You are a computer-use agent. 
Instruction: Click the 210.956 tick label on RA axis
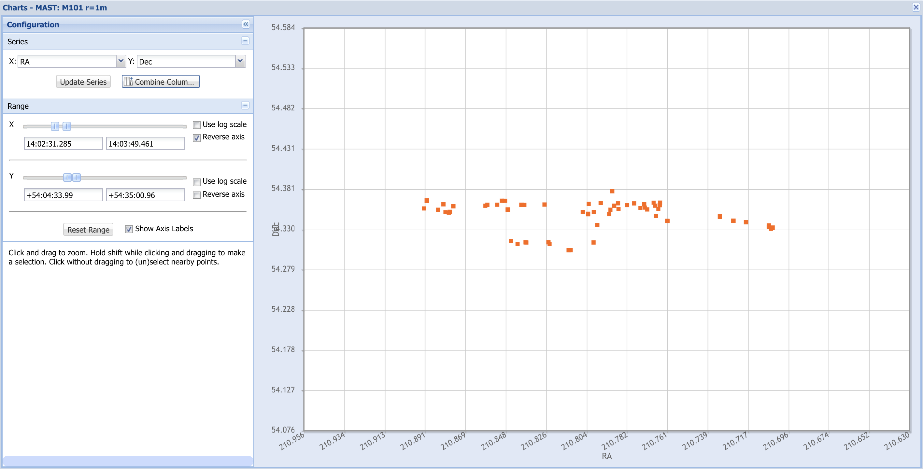click(x=292, y=441)
